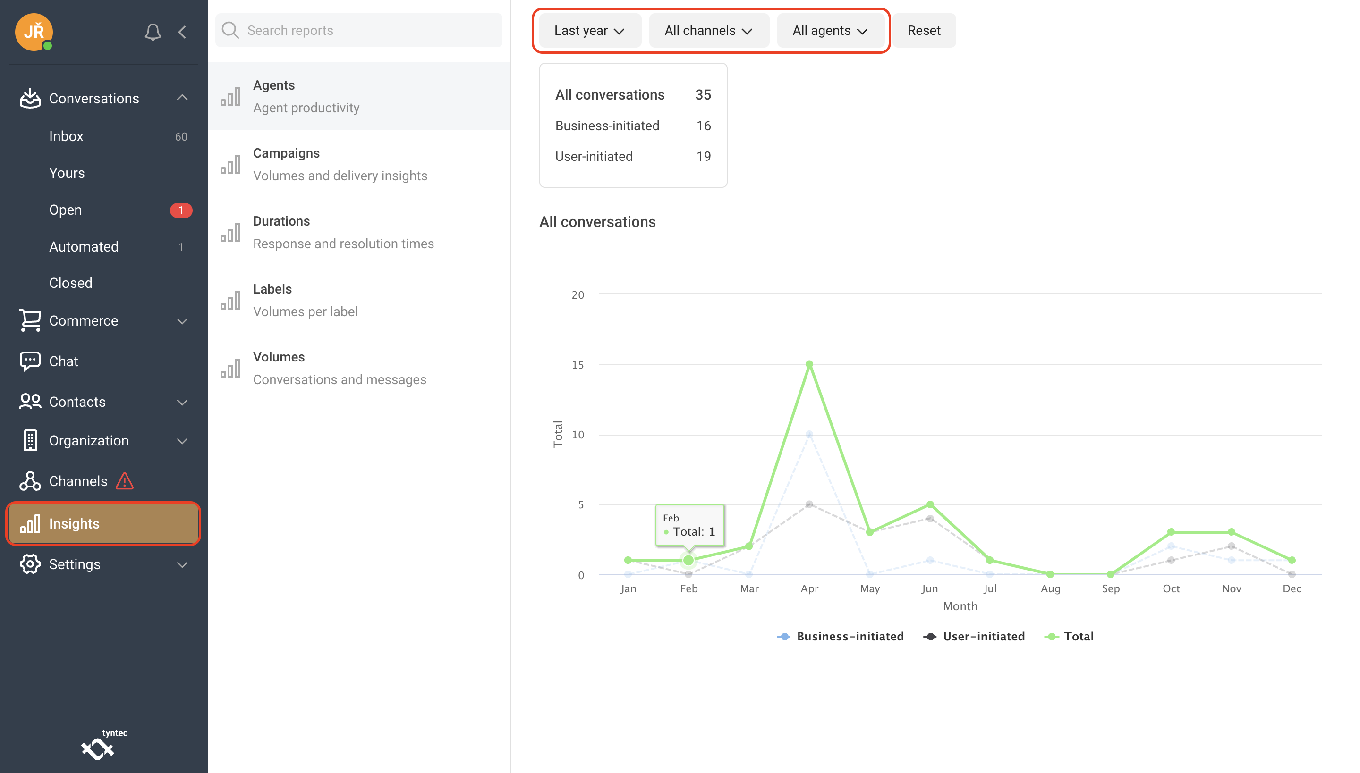1360x773 pixels.
Task: Click the Insights bar chart icon
Action: point(30,523)
